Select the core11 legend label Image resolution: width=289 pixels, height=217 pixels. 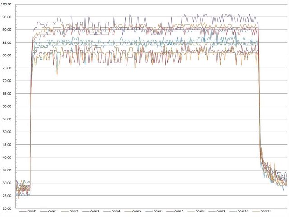click(266, 211)
